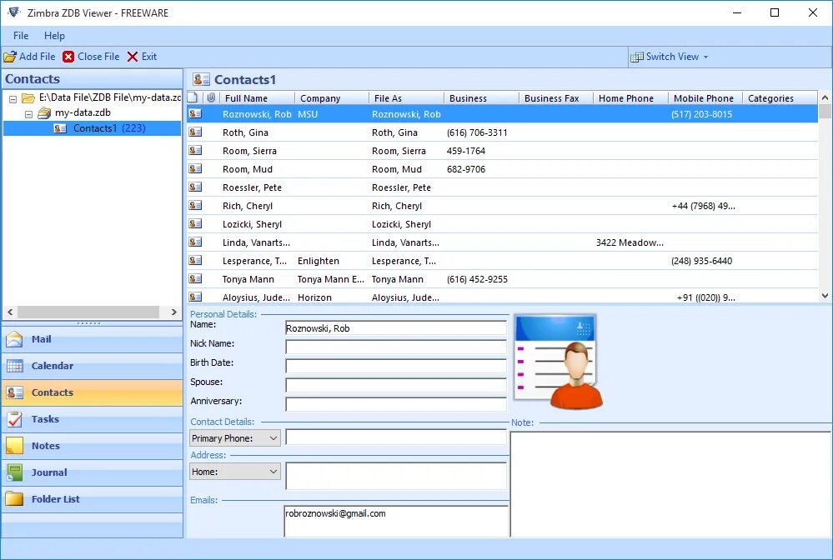The height and width of the screenshot is (560, 833).
Task: Click the red X Exit icon
Action: click(133, 57)
